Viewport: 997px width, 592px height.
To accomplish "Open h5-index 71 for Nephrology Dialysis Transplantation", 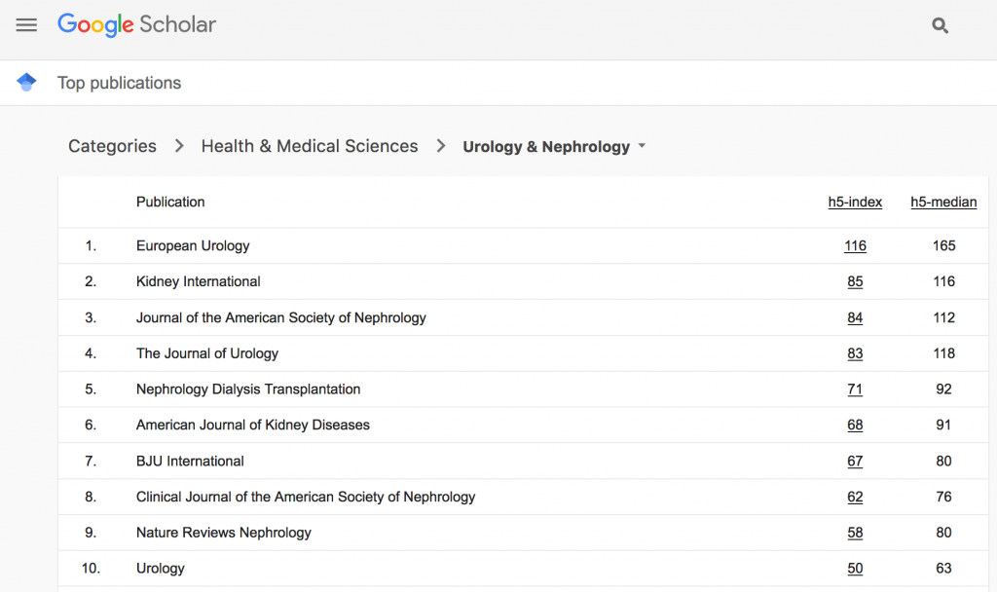I will point(855,389).
